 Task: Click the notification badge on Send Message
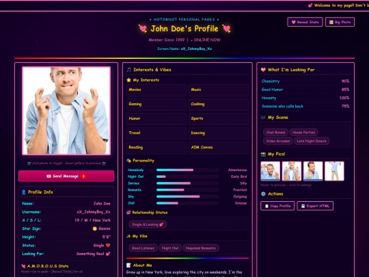(83, 176)
